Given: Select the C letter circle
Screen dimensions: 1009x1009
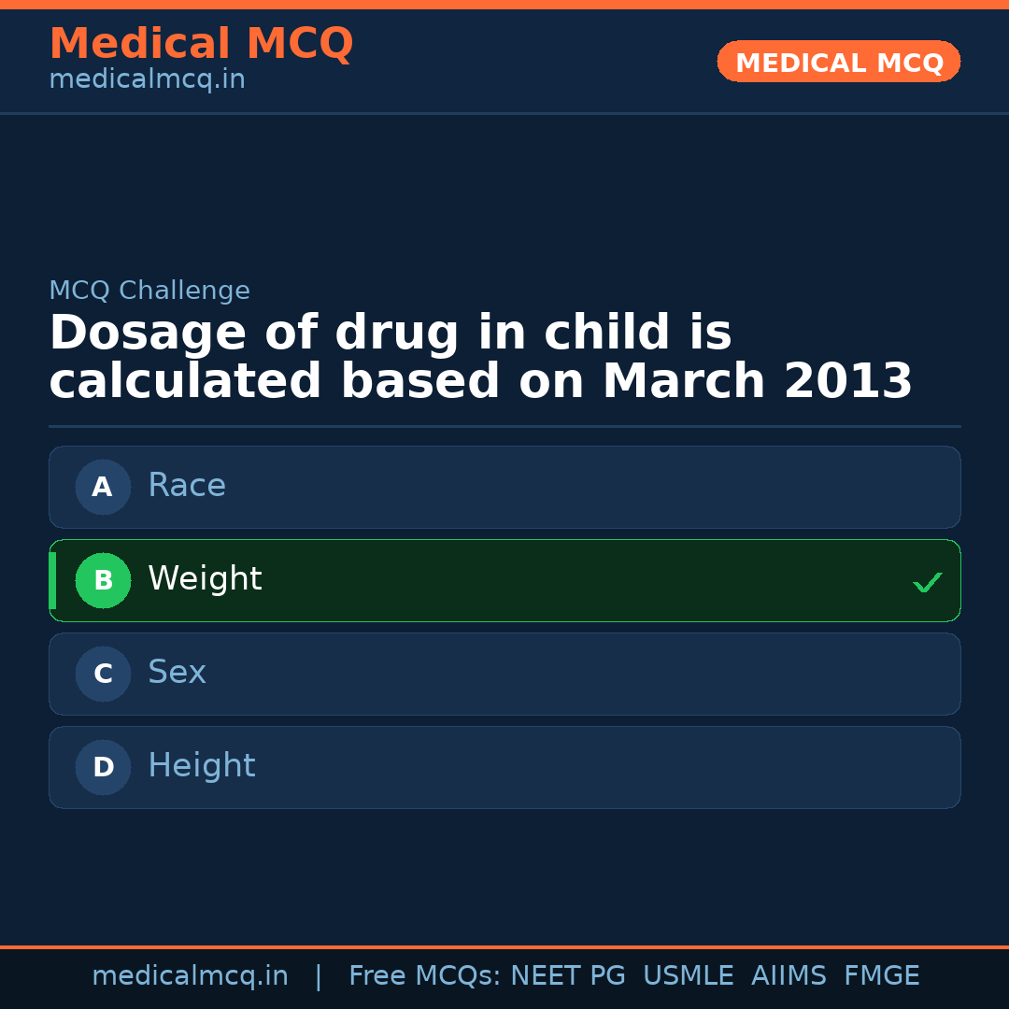Looking at the screenshot, I should (103, 674).
